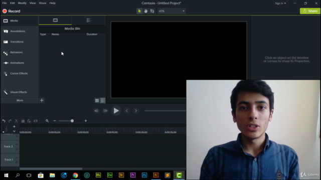
Task: Click the red Record button
Action: [12, 11]
